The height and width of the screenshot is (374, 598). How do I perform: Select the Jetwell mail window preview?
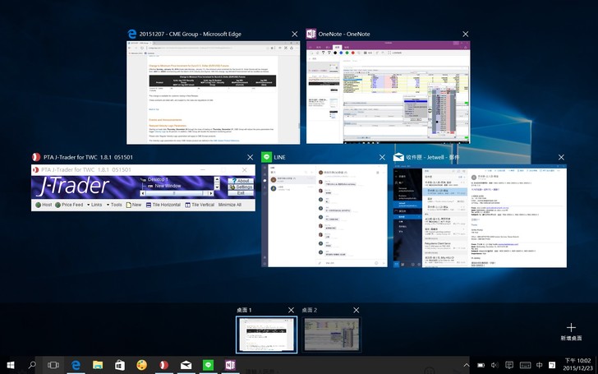(480, 215)
